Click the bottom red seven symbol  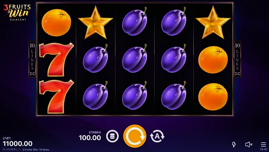[56, 96]
